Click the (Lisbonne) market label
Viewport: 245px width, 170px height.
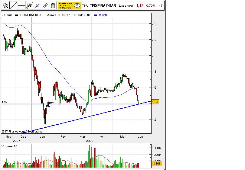coord(125,6)
